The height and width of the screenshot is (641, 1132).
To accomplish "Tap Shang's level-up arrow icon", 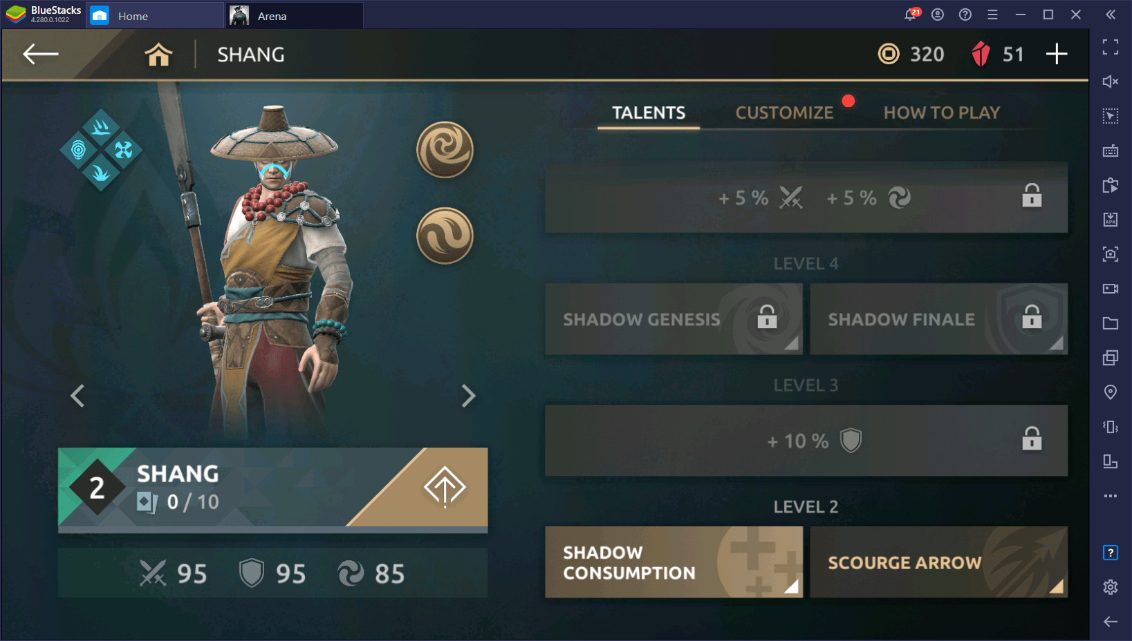I will point(445,487).
